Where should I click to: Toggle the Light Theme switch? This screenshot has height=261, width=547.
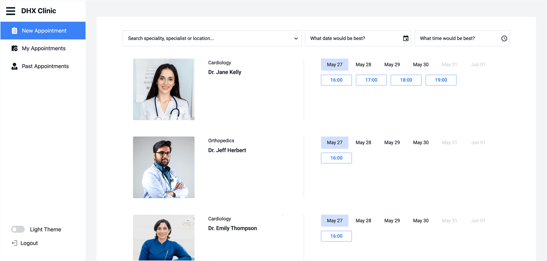18,229
